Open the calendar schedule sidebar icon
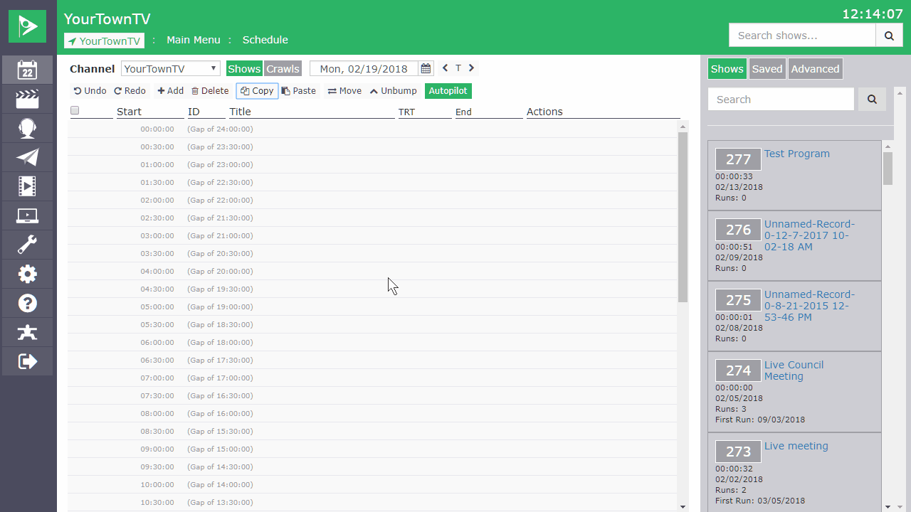Viewport: 911px width, 512px height. (27, 70)
